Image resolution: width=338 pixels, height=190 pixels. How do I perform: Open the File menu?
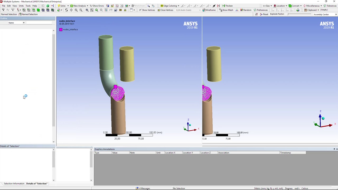3,6
